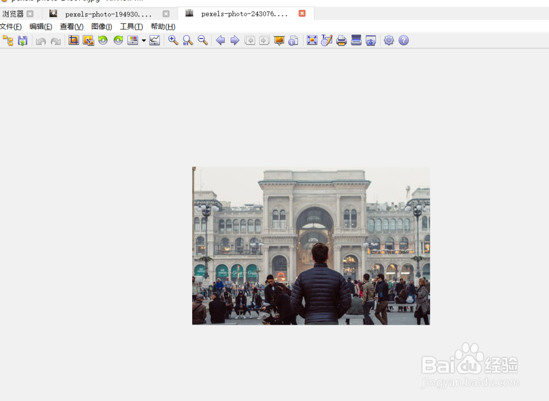Open settings gear icon

pos(389,40)
